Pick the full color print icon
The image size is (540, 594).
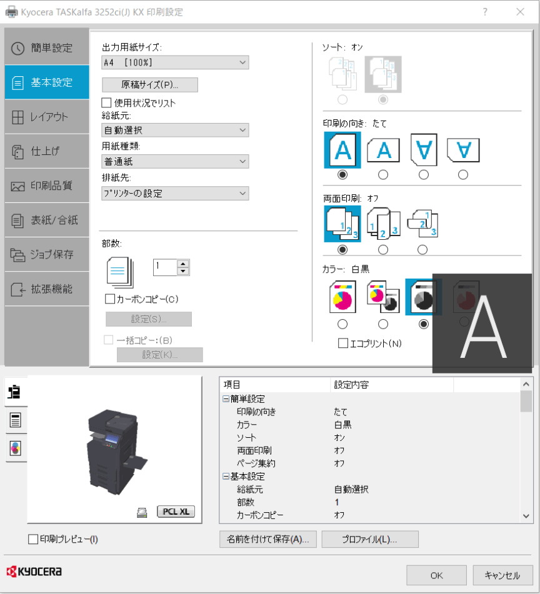[x=342, y=297]
